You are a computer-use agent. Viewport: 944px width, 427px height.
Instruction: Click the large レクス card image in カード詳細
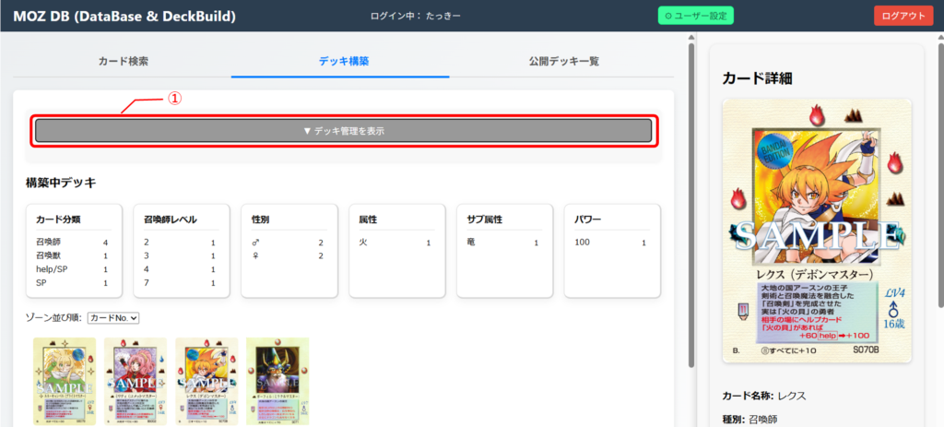pyautogui.click(x=817, y=228)
